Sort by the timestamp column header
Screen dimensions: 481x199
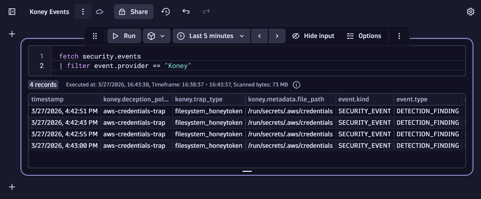click(x=47, y=99)
